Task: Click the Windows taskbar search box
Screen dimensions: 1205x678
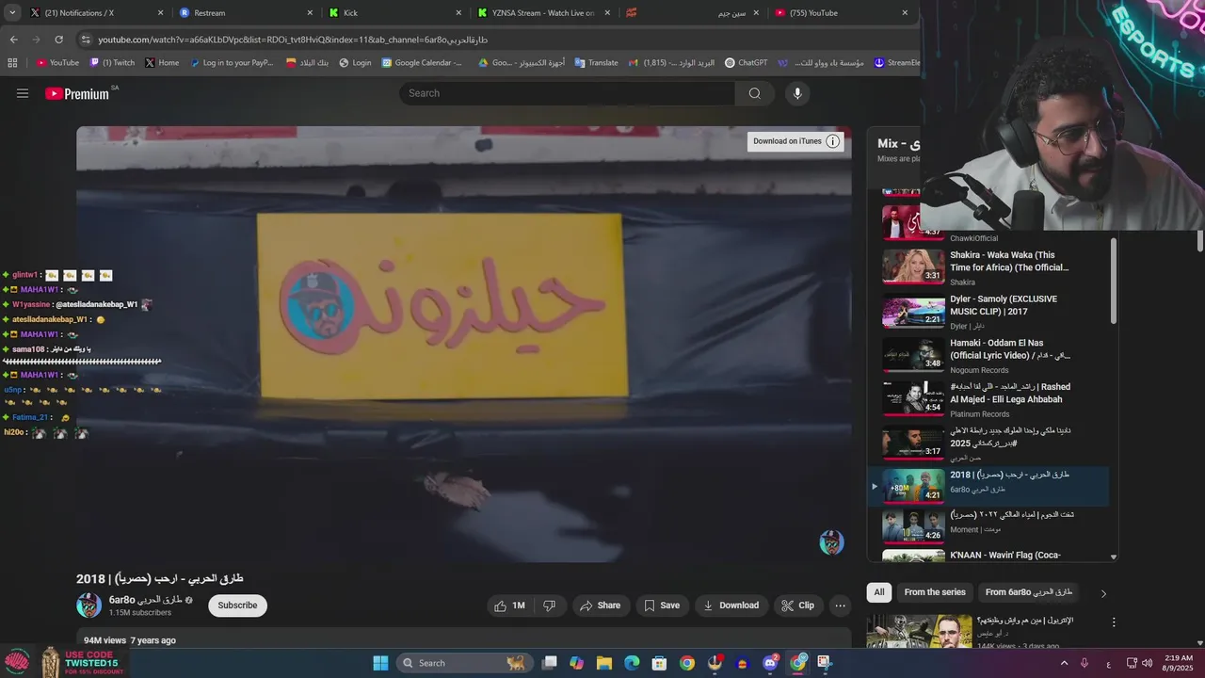Action: pos(464,663)
